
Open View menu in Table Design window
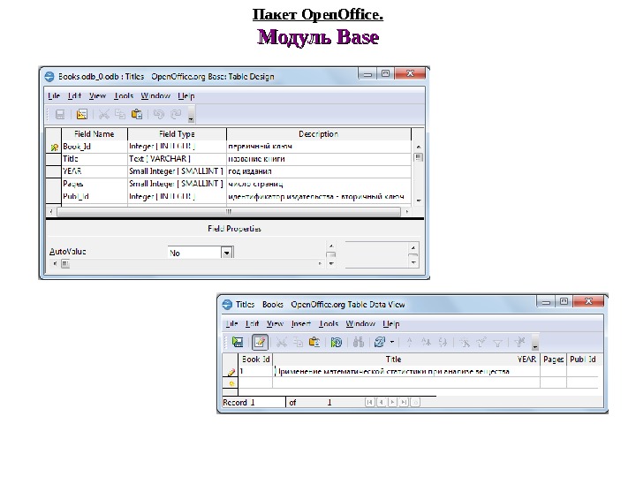click(97, 95)
